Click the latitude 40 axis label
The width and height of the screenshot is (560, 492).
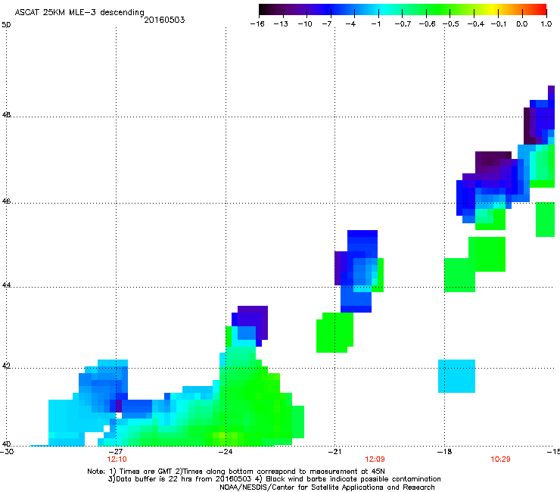[6, 444]
